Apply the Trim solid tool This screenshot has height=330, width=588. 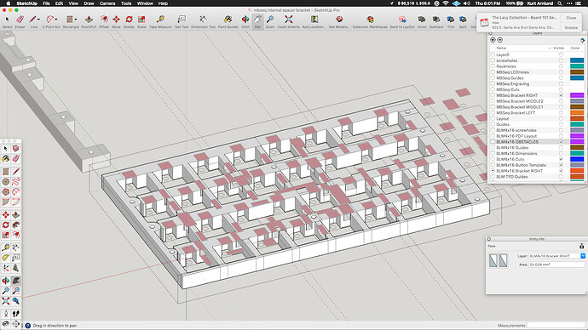point(451,22)
